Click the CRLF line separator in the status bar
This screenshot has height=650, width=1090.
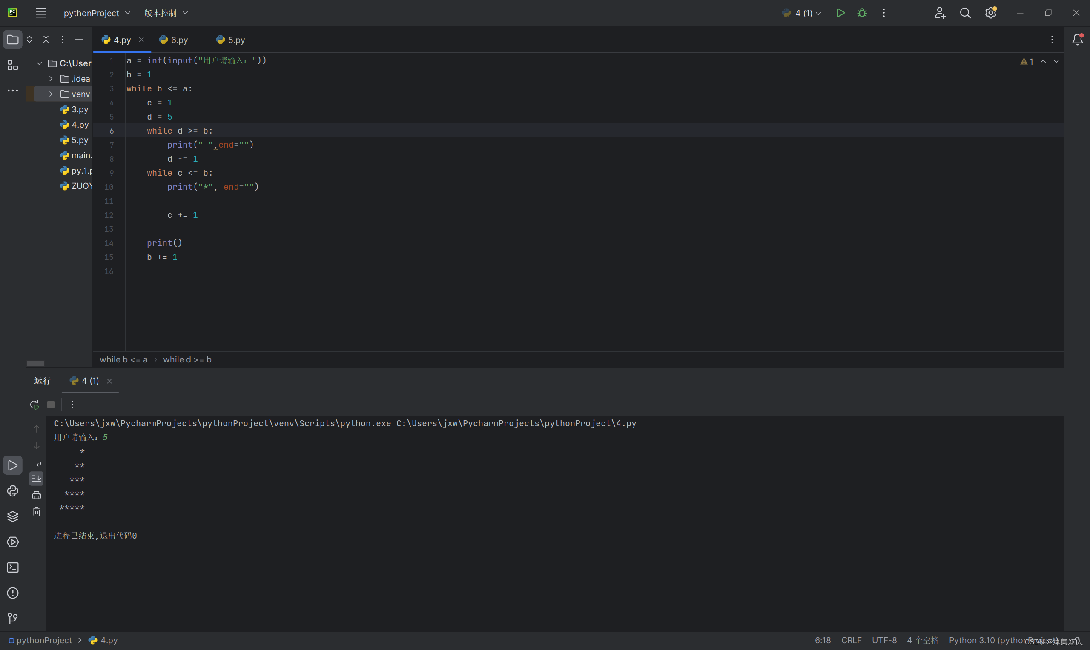pyautogui.click(x=851, y=640)
